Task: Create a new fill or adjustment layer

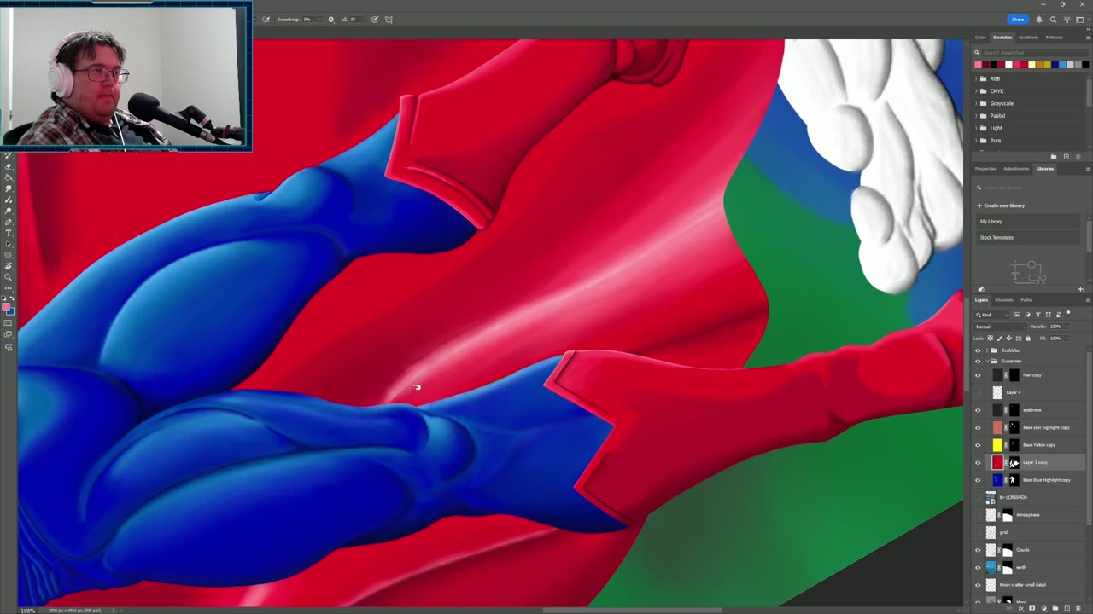Action: click(1043, 608)
